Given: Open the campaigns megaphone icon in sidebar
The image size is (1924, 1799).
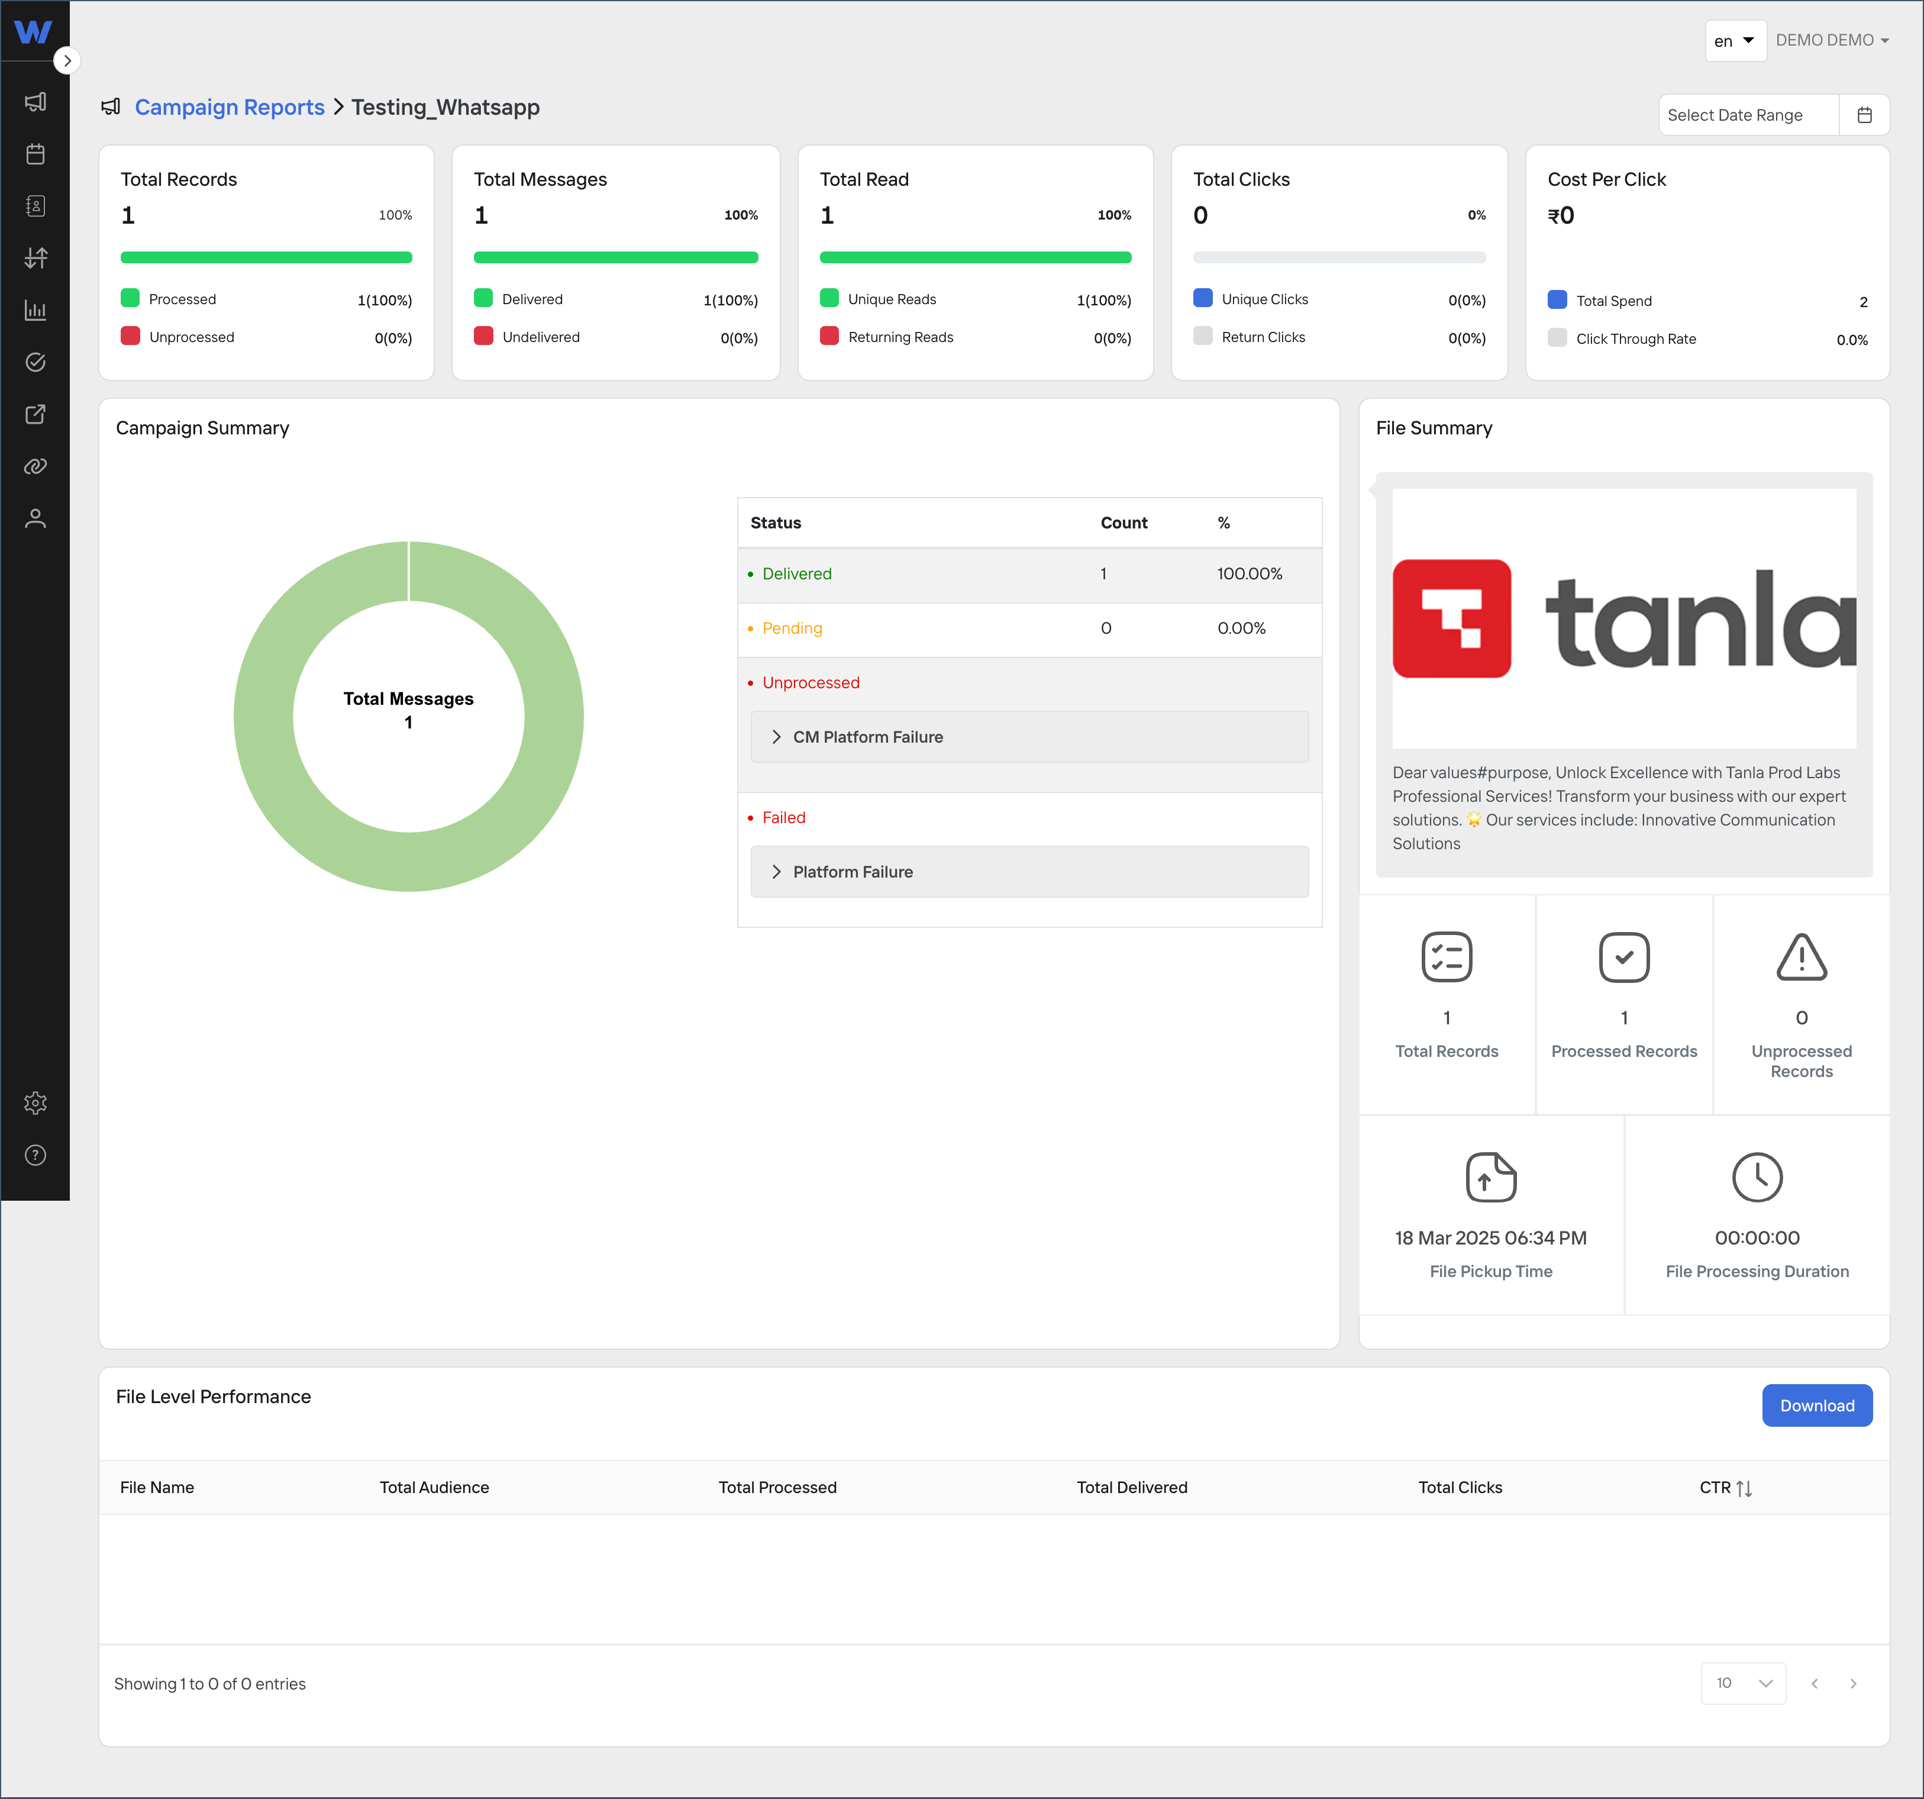Looking at the screenshot, I should tap(36, 102).
